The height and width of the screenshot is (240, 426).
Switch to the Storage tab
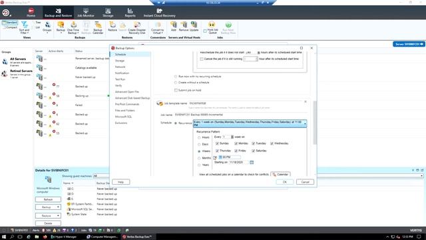pos(108,13)
